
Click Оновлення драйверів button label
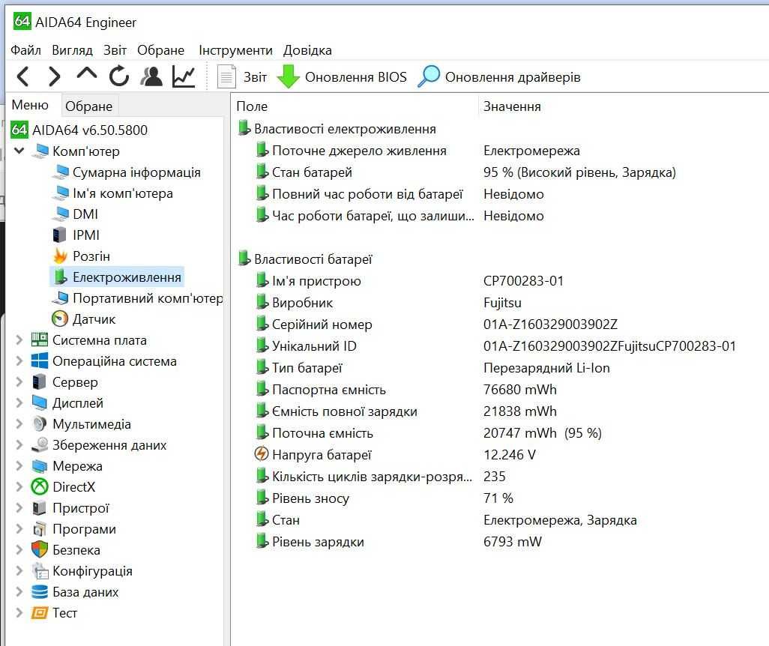[x=513, y=77]
